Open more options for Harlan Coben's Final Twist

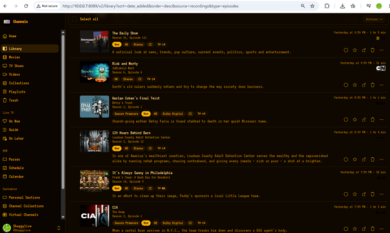click(x=382, y=120)
